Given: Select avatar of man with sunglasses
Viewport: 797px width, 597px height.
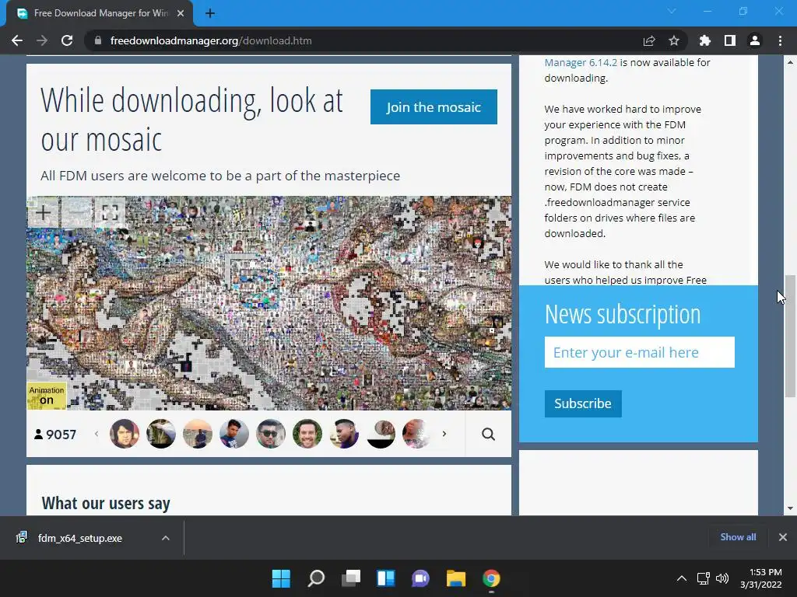Looking at the screenshot, I should point(271,434).
